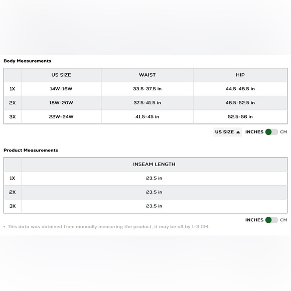Toggle Body Measurements inches/CM switch

[271, 132]
